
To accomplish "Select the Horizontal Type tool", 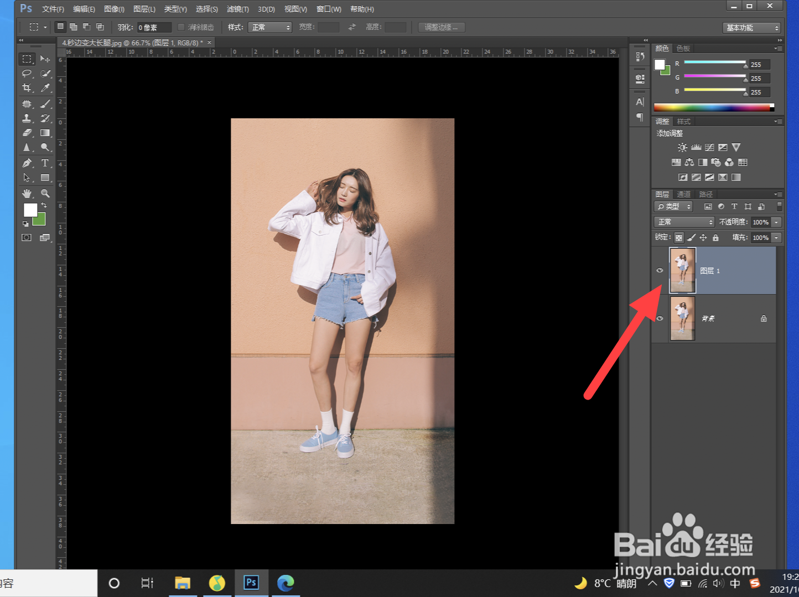I will pos(45,163).
